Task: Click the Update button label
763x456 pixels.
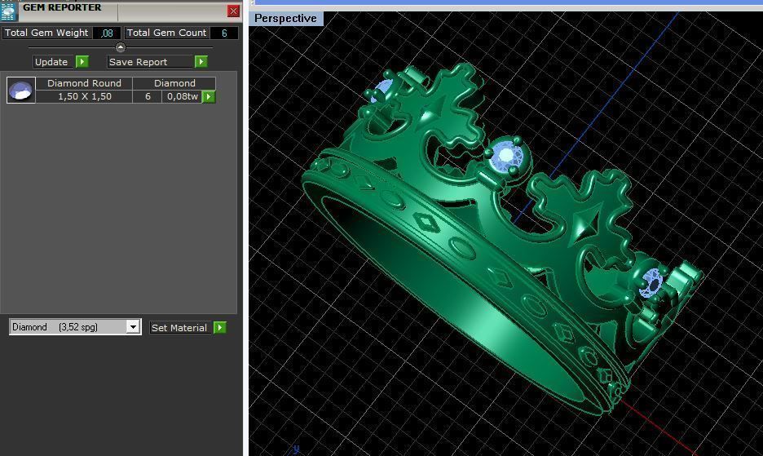Action: point(54,62)
